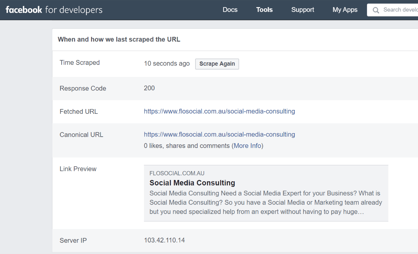Click the '0 likes, shares and comments' text
Image resolution: width=418 pixels, height=254 pixels.
(187, 146)
